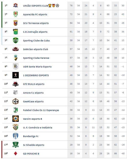Click the trophy icon beside União Esports Club
The width and height of the screenshot is (127, 159).
coord(50,6)
